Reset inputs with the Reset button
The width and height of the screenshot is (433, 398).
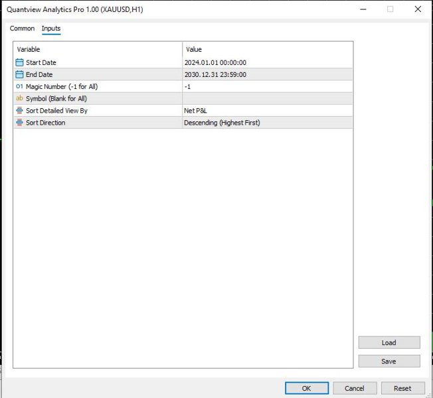click(x=402, y=388)
